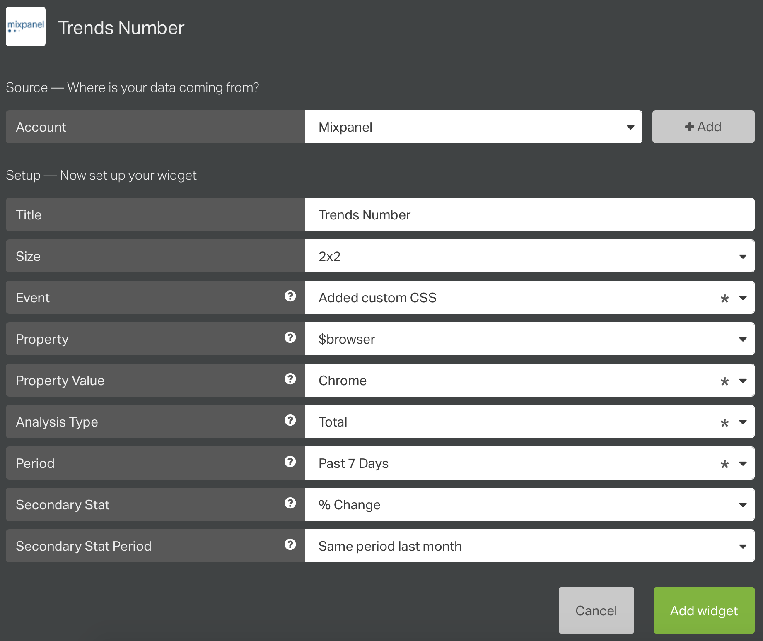This screenshot has width=763, height=641.
Task: Open help tooltip for Property field
Action: point(290,337)
